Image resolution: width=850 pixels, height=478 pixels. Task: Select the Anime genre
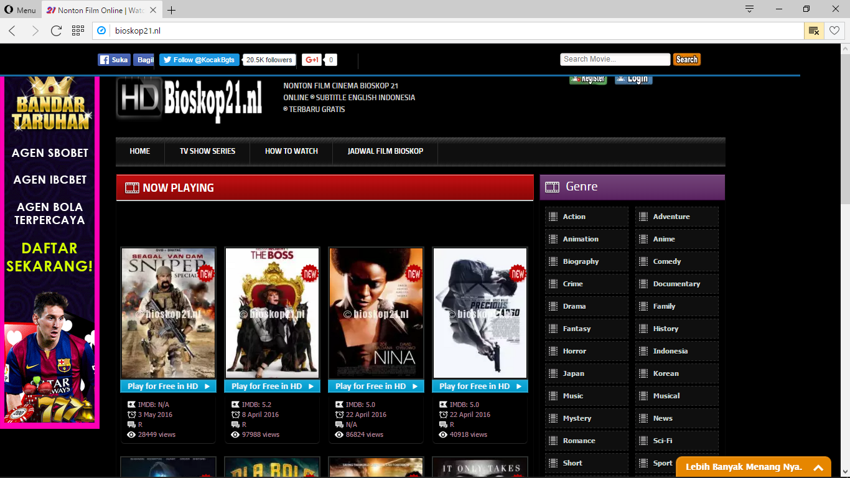(677, 239)
